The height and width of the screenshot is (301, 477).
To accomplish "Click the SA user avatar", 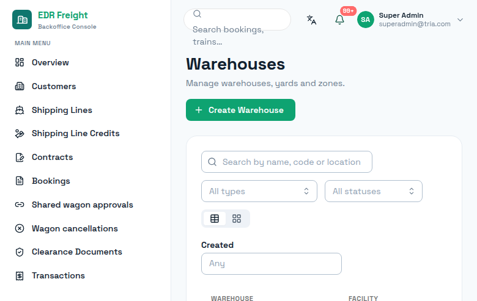I will pos(365,20).
